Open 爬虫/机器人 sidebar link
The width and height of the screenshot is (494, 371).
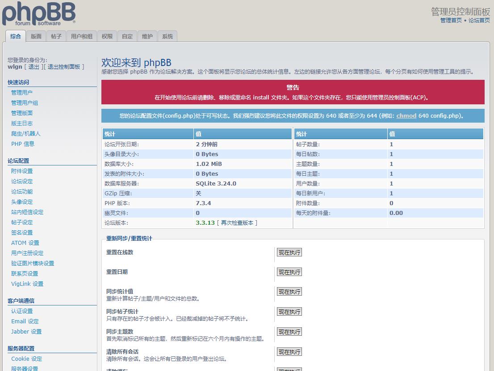[26, 134]
